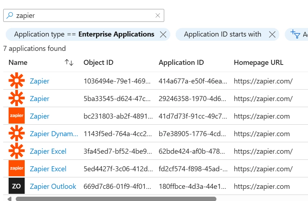Select Application ID b7e38905-1776-4cd...
The height and width of the screenshot is (201, 308).
tap(192, 134)
